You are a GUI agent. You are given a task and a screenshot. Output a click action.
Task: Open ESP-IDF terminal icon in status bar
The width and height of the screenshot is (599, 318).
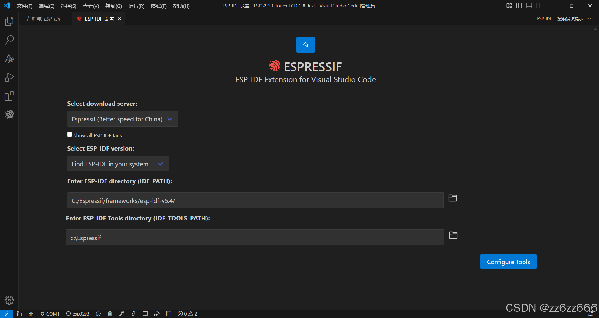coord(169,314)
